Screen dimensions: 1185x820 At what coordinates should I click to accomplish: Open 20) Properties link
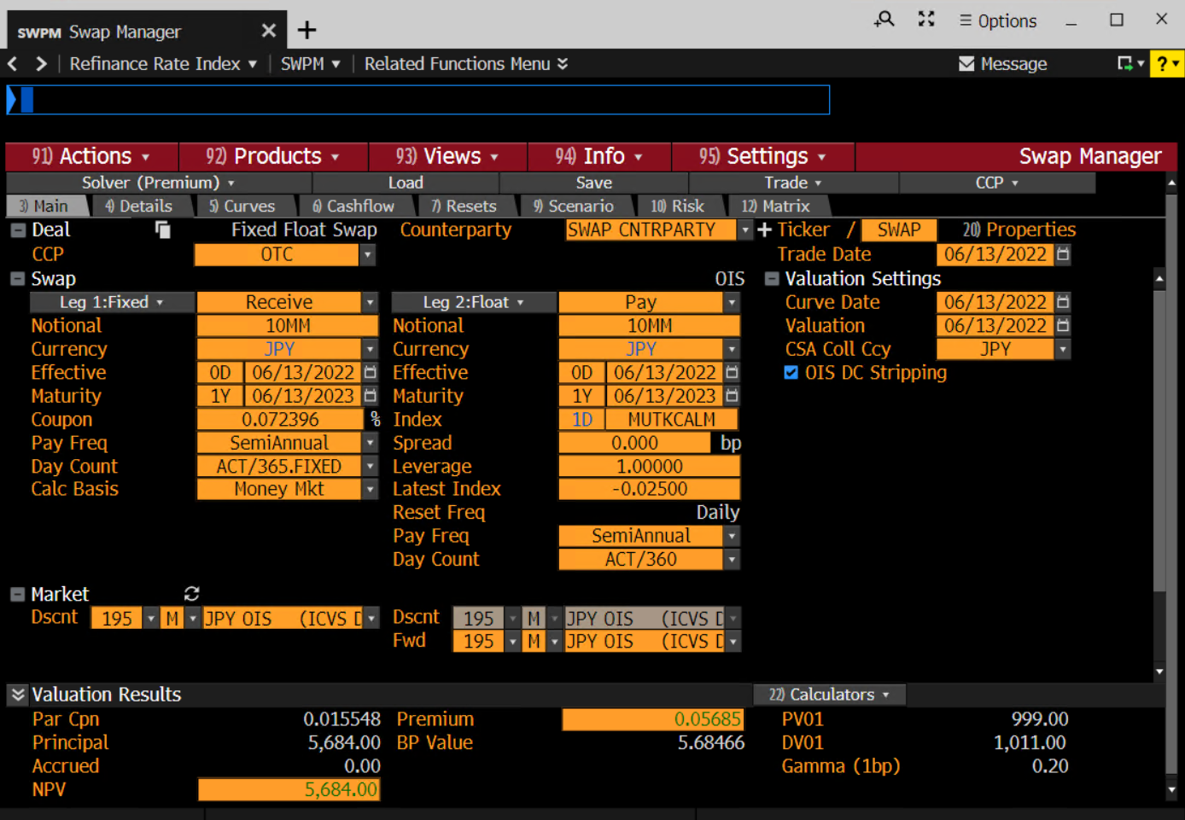[x=1019, y=230]
